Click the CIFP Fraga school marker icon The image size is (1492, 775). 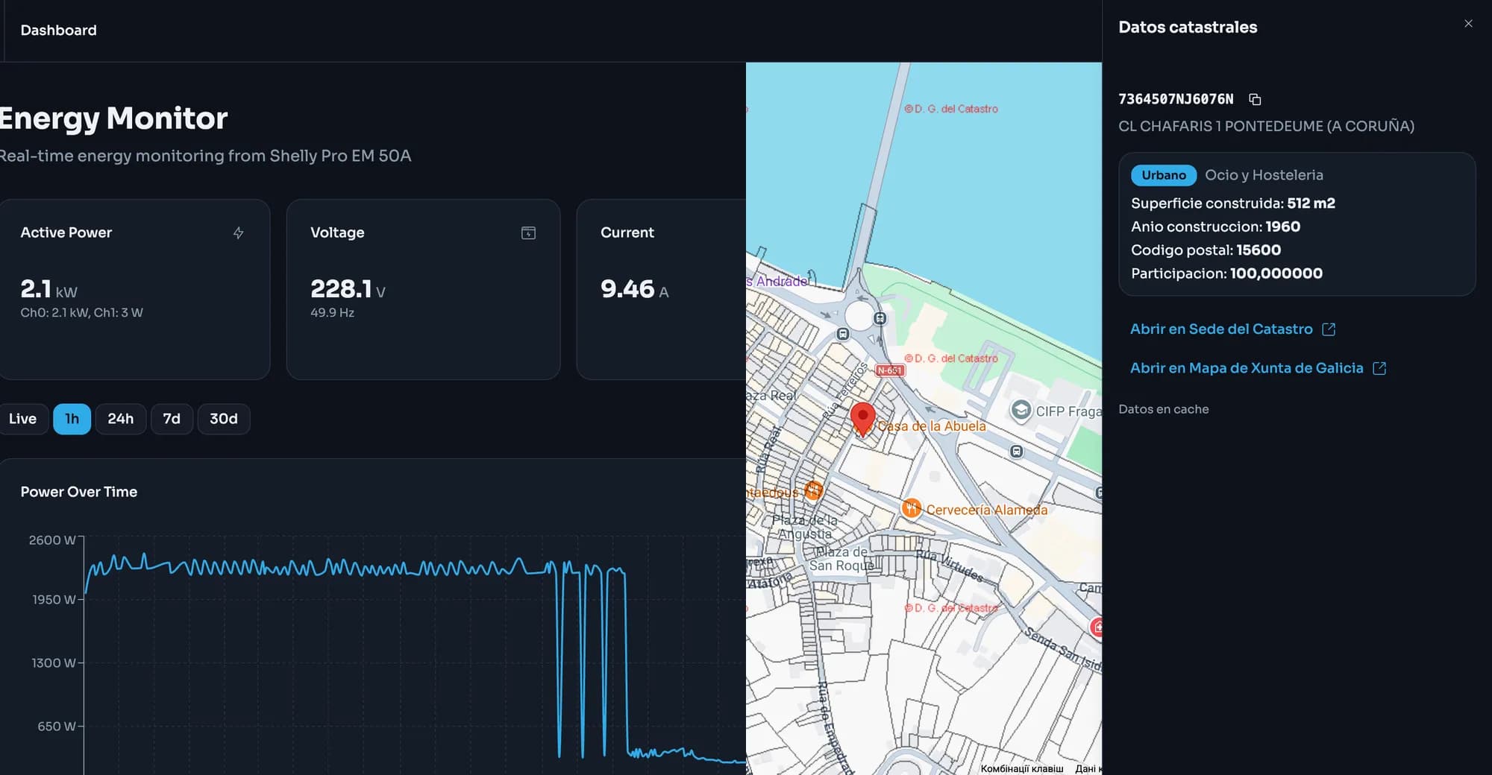[1021, 411]
